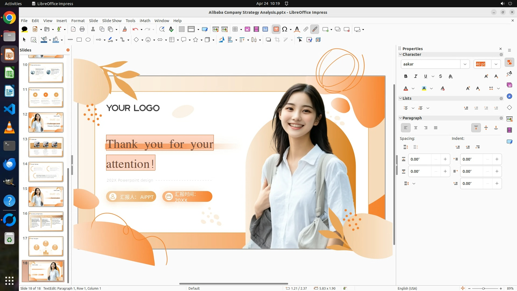Toggle Italic formatting in sidebar
This screenshot has width=517, height=291.
(415, 77)
